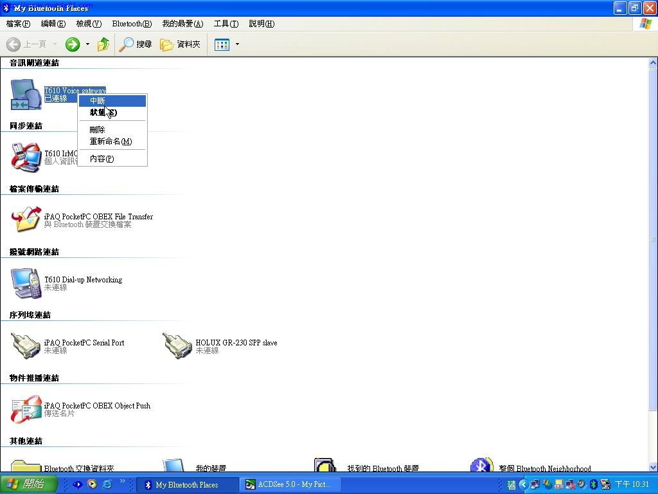This screenshot has height=494, width=658.
Task: Click the Bluetooth system tray icon
Action: point(593,484)
